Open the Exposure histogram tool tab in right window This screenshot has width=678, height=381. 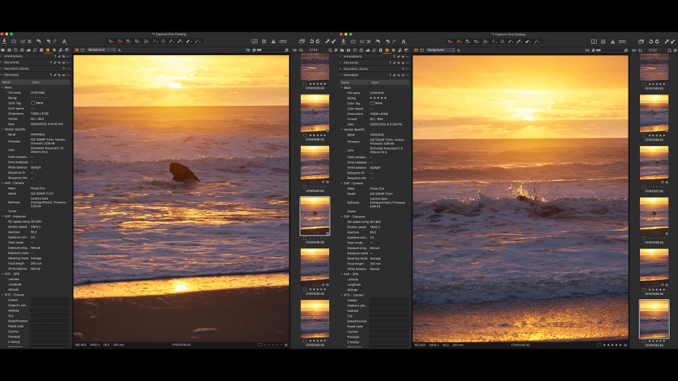367,50
